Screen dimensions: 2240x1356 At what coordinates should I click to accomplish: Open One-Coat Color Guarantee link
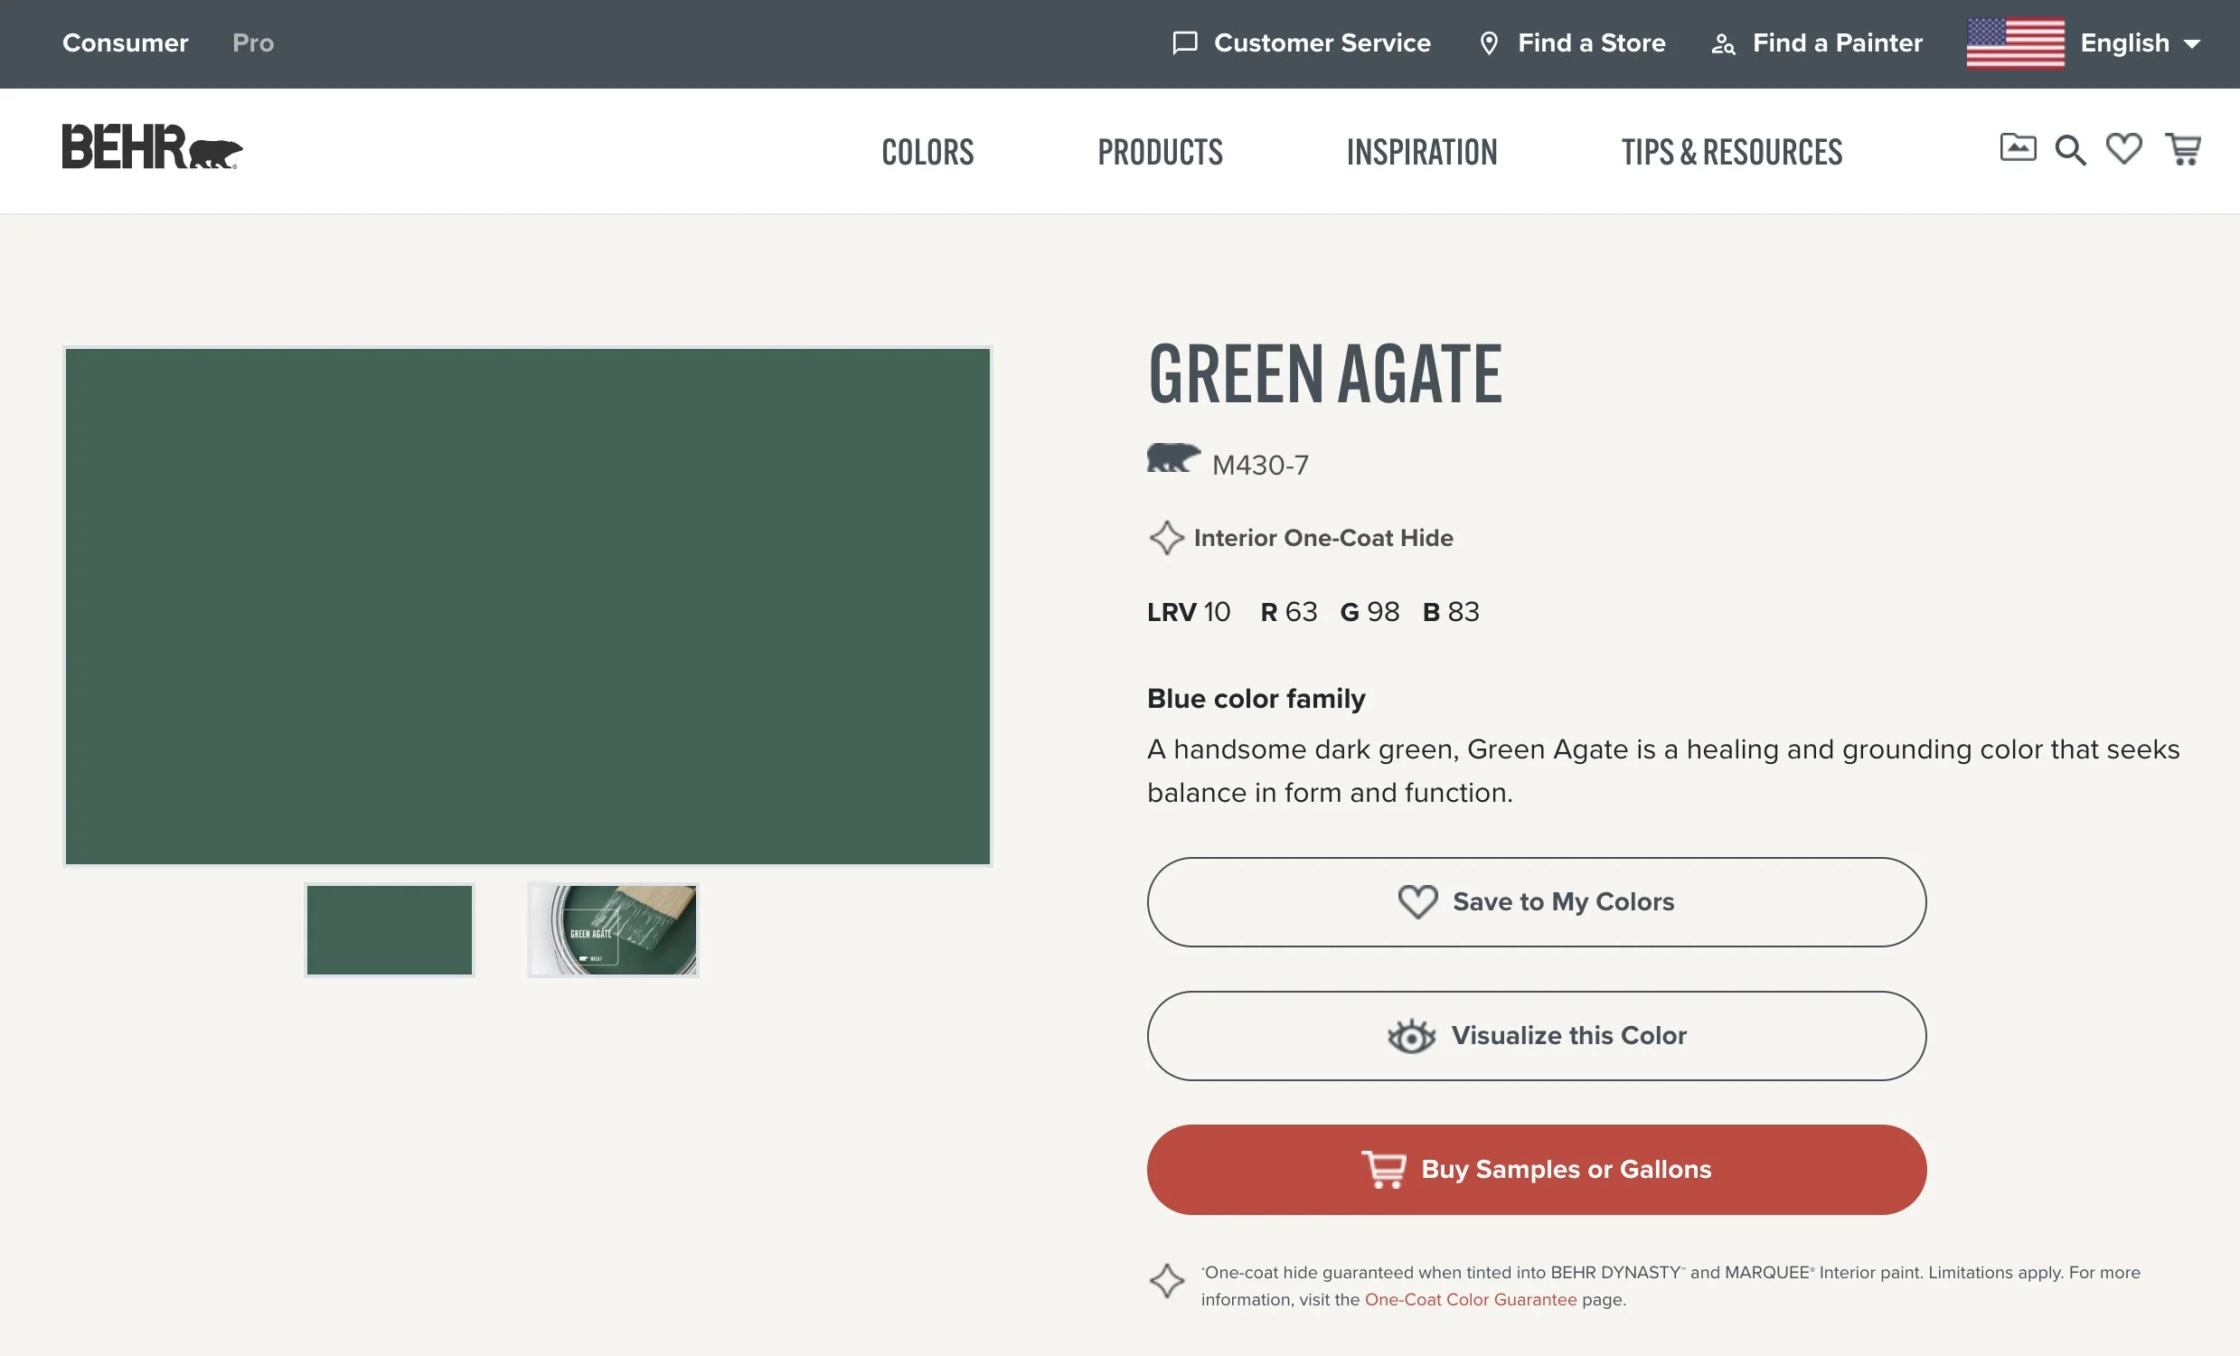pos(1470,1300)
